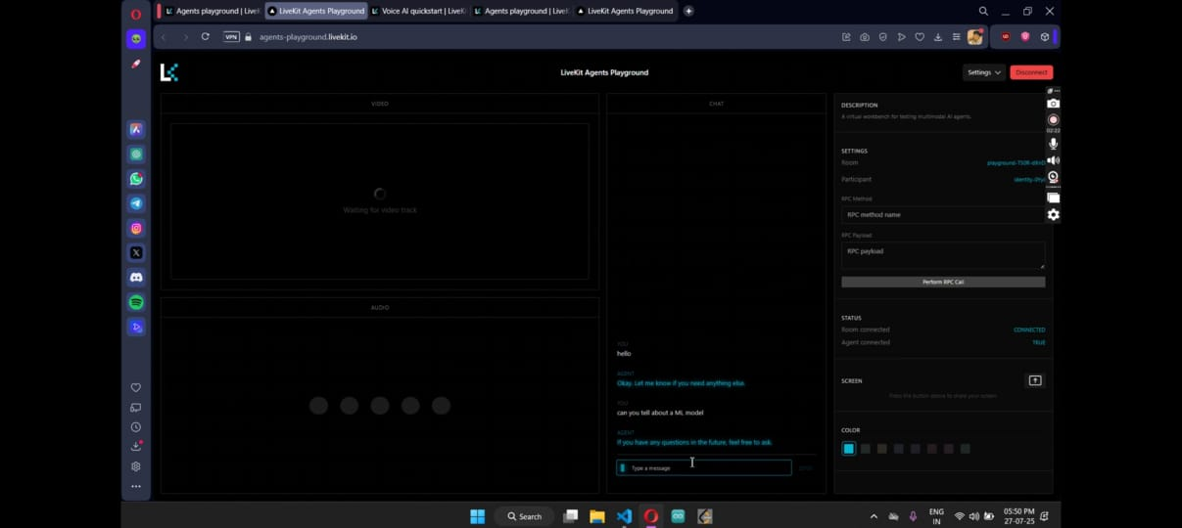
Task: Open sidebar bookmarks heart icon
Action: [136, 387]
